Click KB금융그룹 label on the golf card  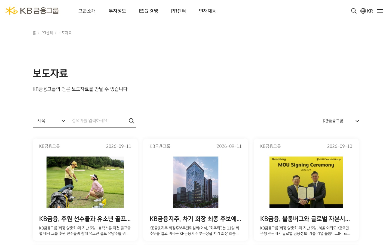50,146
